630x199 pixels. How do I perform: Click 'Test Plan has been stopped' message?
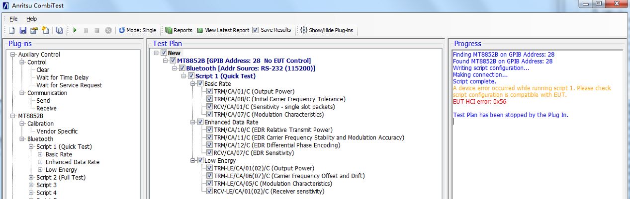pos(510,115)
